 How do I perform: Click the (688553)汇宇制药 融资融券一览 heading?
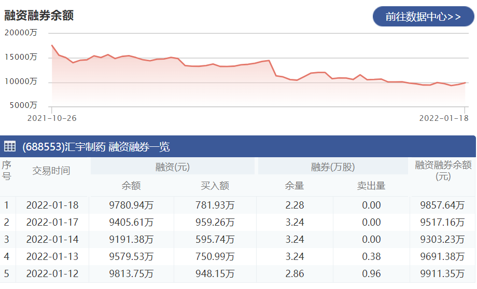(96, 147)
